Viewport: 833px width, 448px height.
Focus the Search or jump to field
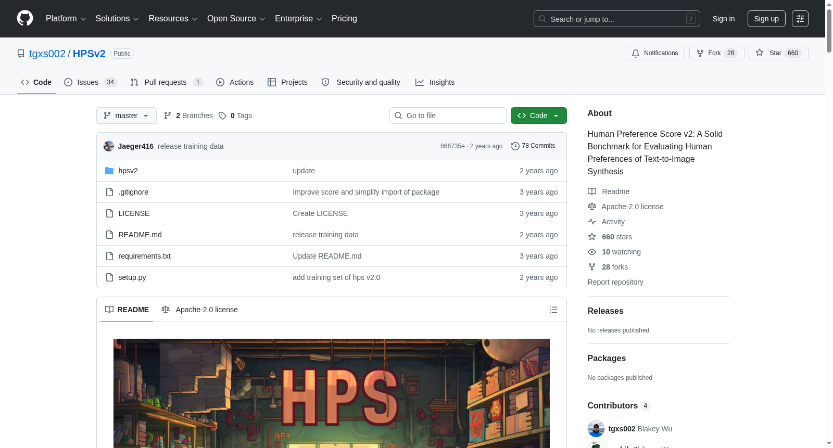(616, 19)
